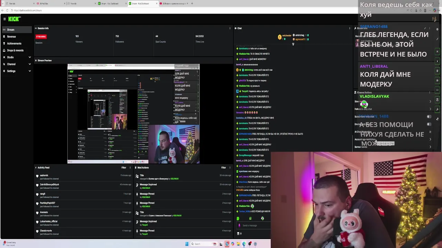
Task: Toggle Emotes-only chat switch
Action: click(x=429, y=124)
